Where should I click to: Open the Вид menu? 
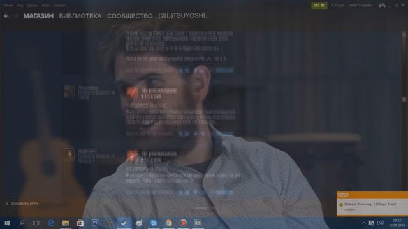click(x=20, y=6)
